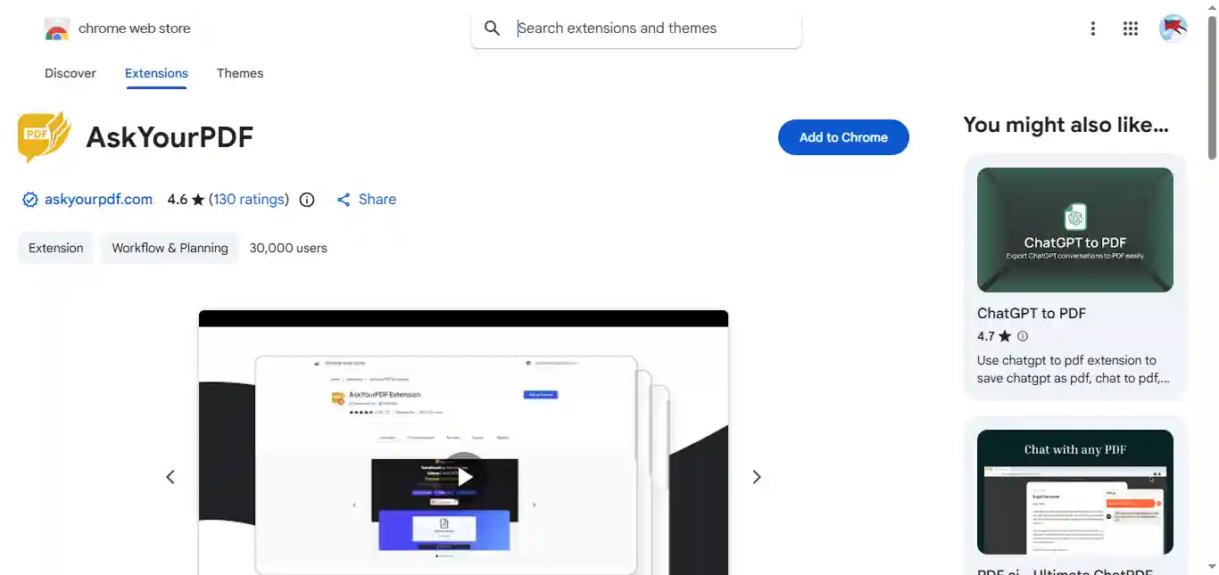Show the next screenshot with right arrow
This screenshot has width=1219, height=575.
[x=757, y=477]
